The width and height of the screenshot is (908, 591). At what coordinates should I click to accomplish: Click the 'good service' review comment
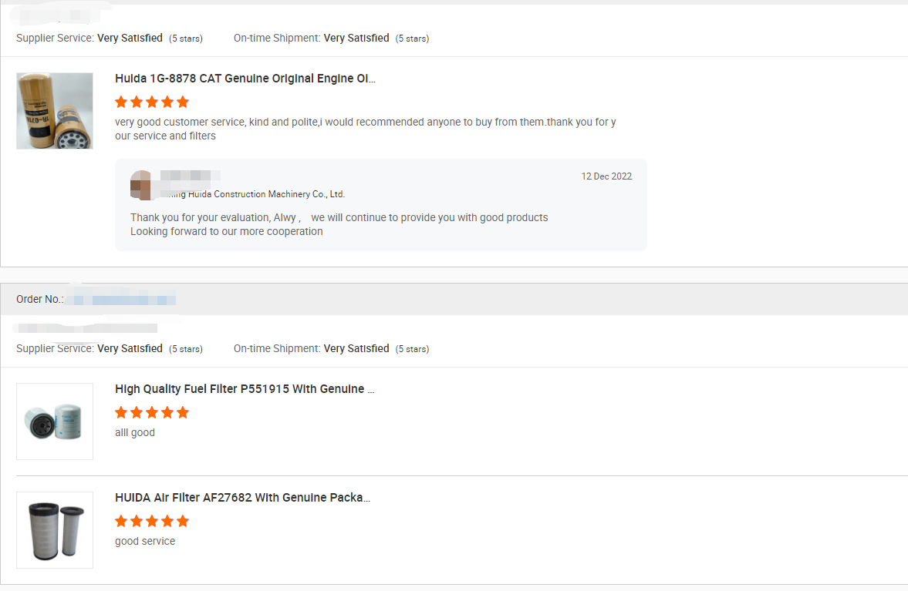tap(145, 541)
